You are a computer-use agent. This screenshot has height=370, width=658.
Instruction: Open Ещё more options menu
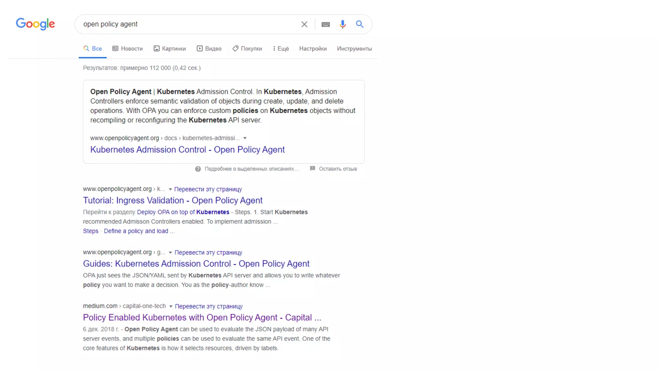click(281, 48)
